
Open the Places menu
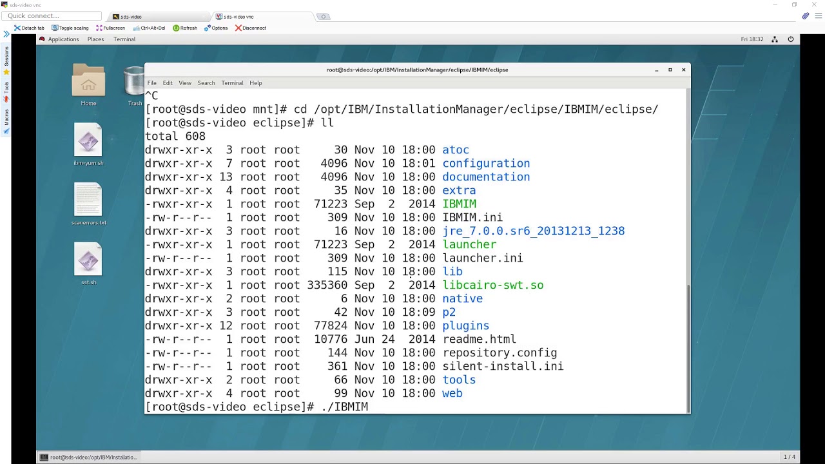[x=95, y=39]
